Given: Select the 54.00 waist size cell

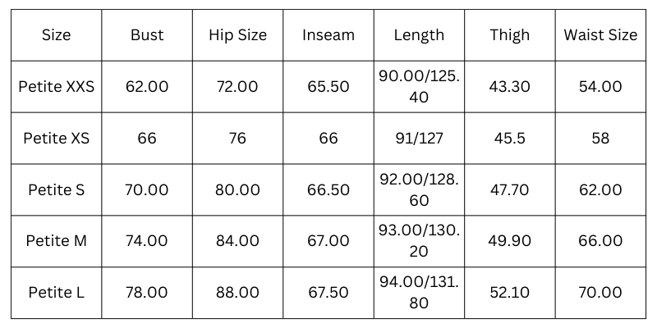Looking at the screenshot, I should (x=600, y=86).
